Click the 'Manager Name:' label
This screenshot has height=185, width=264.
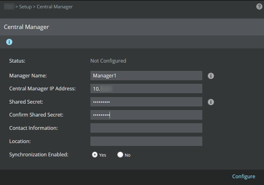coord(28,76)
